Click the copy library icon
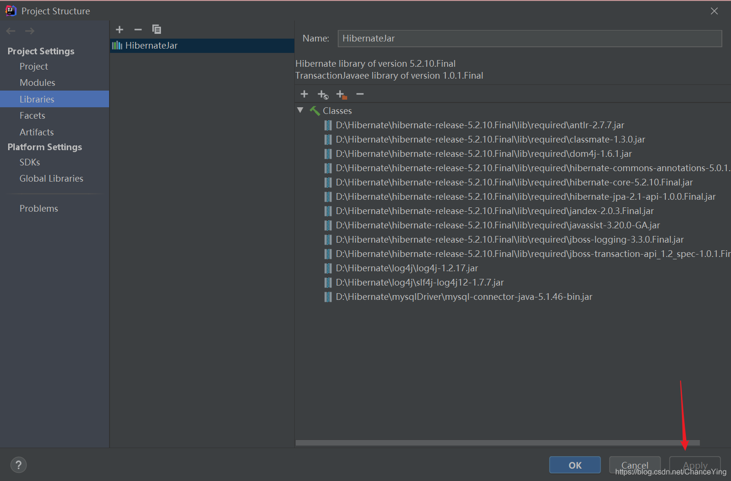Viewport: 731px width, 481px height. pyautogui.click(x=156, y=30)
